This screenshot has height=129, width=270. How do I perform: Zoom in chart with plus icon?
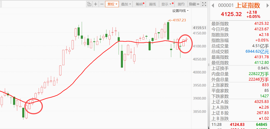pos(95,4)
